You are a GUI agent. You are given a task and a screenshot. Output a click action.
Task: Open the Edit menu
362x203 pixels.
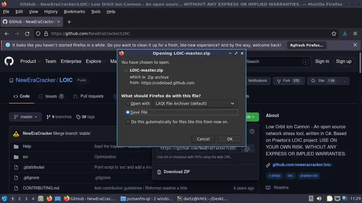point(19,12)
